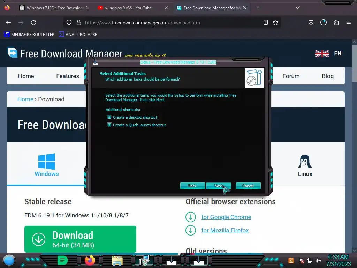Open the tracking protection shield icon
The image size is (357, 268).
click(x=69, y=23)
